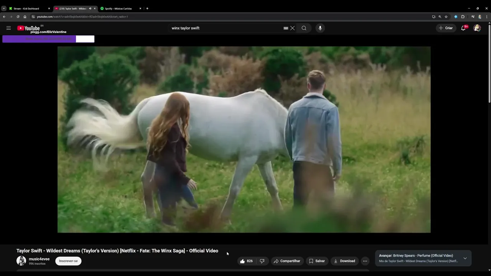Open the YouTube hamburger guide menu
The height and width of the screenshot is (276, 491).
coord(8,28)
